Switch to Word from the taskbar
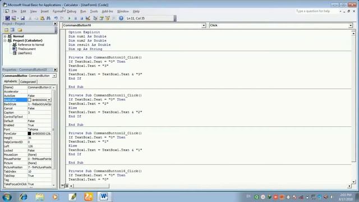Image resolution: width=359 pixels, height=202 pixels. pos(104,197)
